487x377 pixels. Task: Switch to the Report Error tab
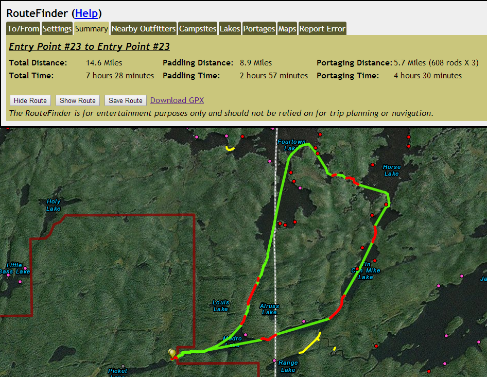coord(322,29)
